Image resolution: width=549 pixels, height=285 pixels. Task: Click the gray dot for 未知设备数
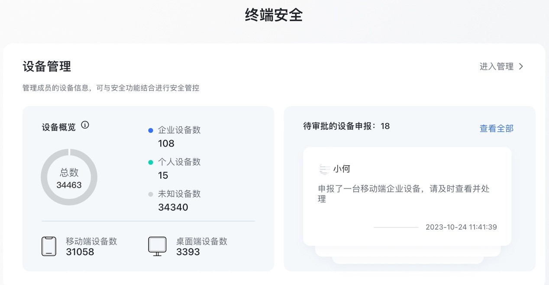[x=151, y=194]
